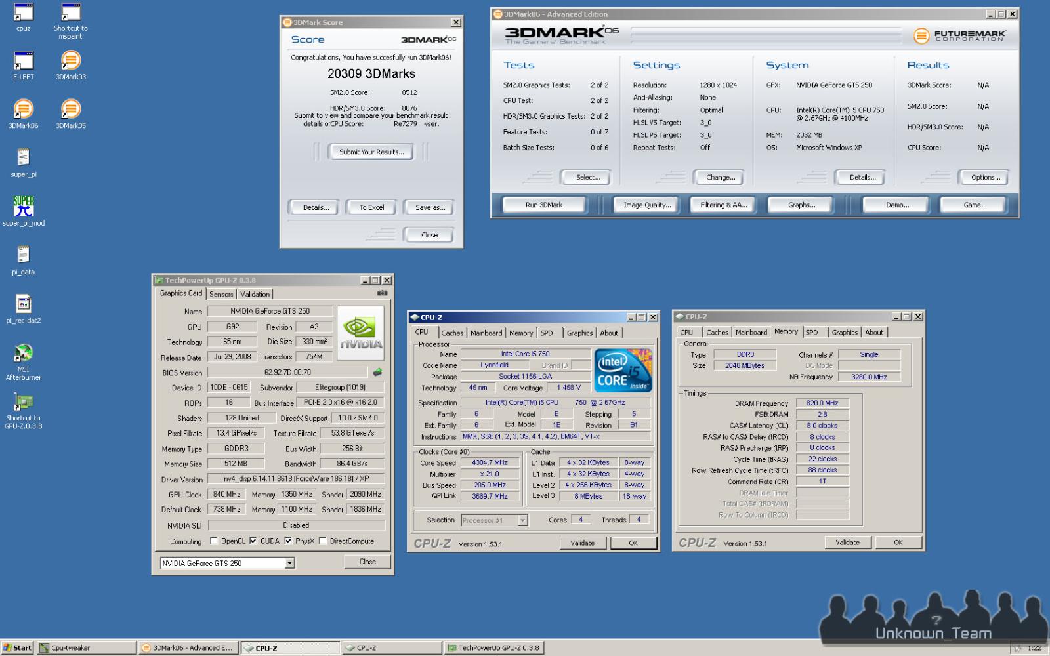The image size is (1050, 656).
Task: Switch to Memory tab in left CPU-Z
Action: [521, 333]
